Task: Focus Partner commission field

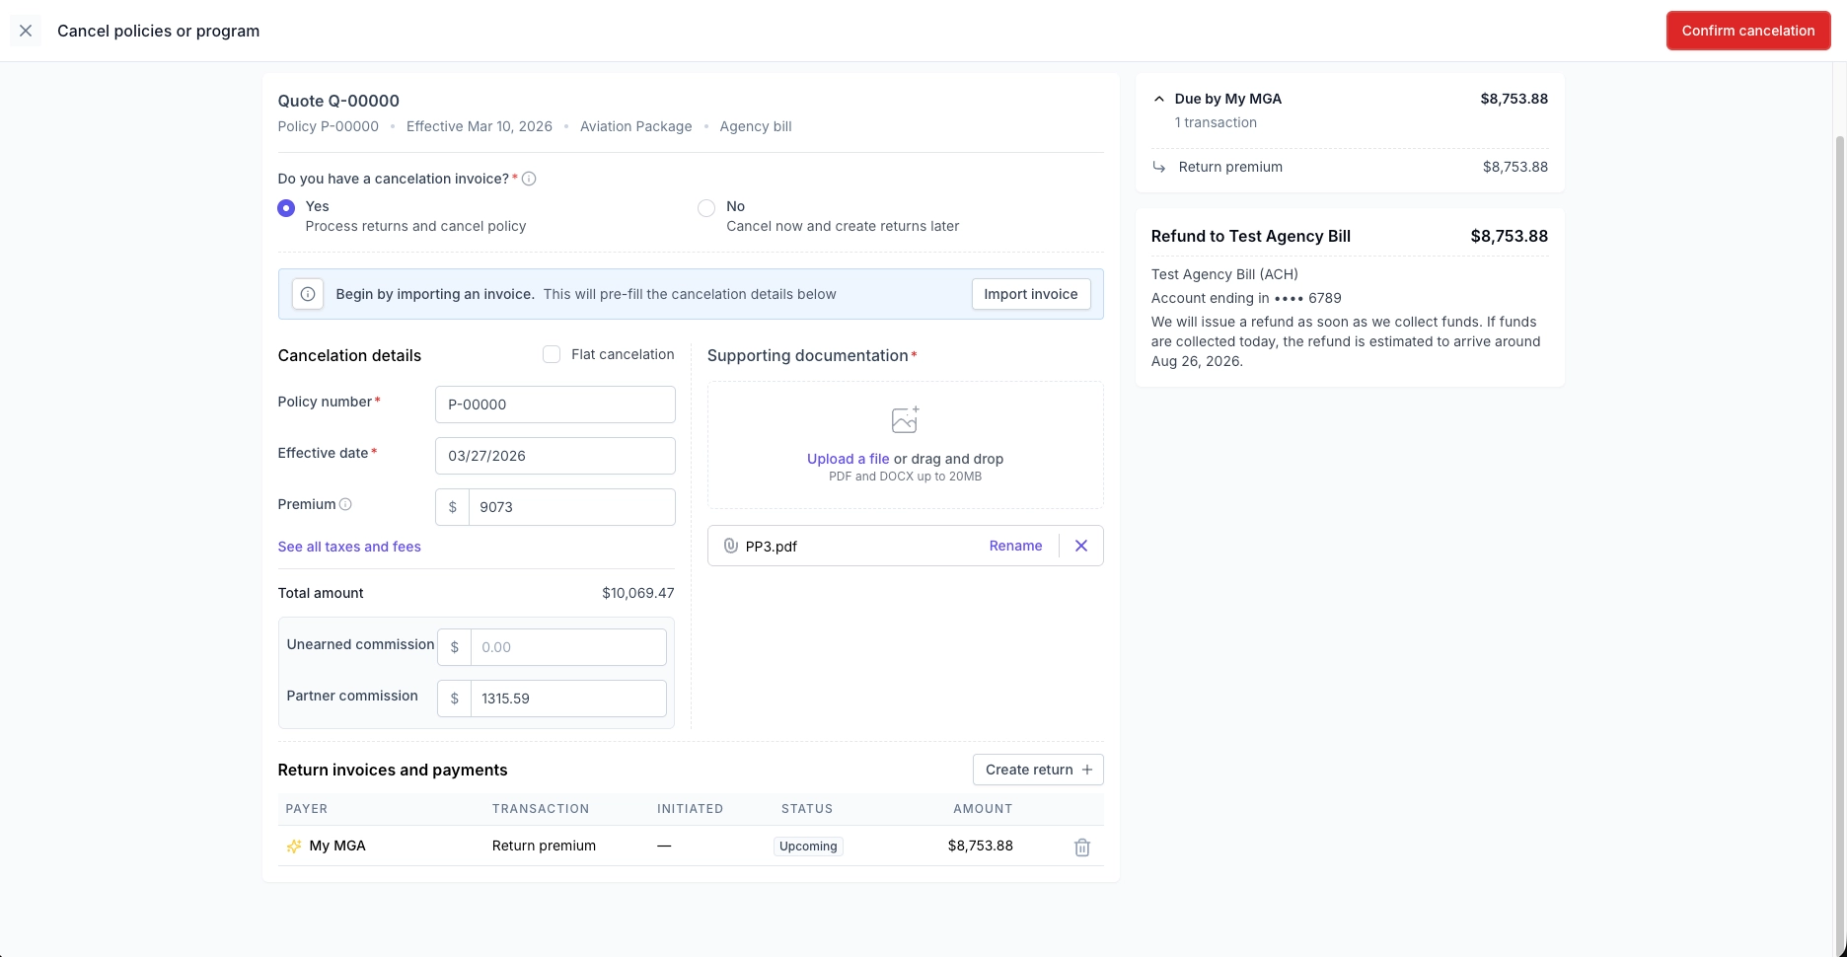Action: [x=568, y=699]
